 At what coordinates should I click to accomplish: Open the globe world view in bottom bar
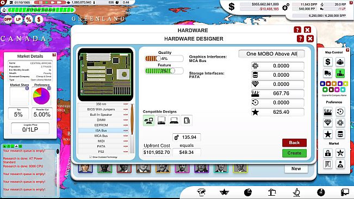tap(201, 192)
